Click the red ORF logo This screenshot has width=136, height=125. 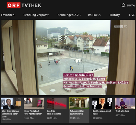pyautogui.click(x=14, y=5)
